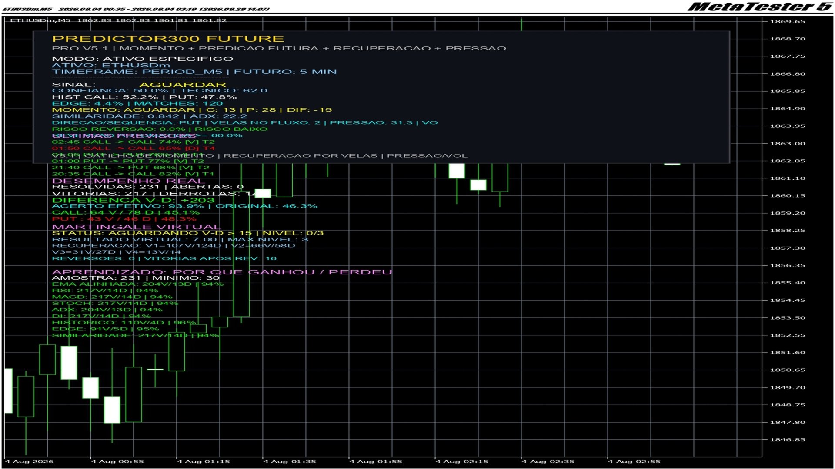Click the V3=31V/27D line
835x469 pixels.
tap(116, 252)
